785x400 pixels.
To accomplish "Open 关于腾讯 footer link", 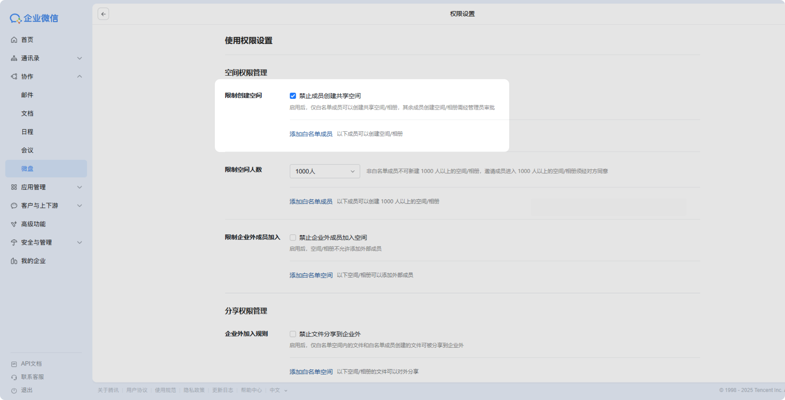I will (108, 390).
